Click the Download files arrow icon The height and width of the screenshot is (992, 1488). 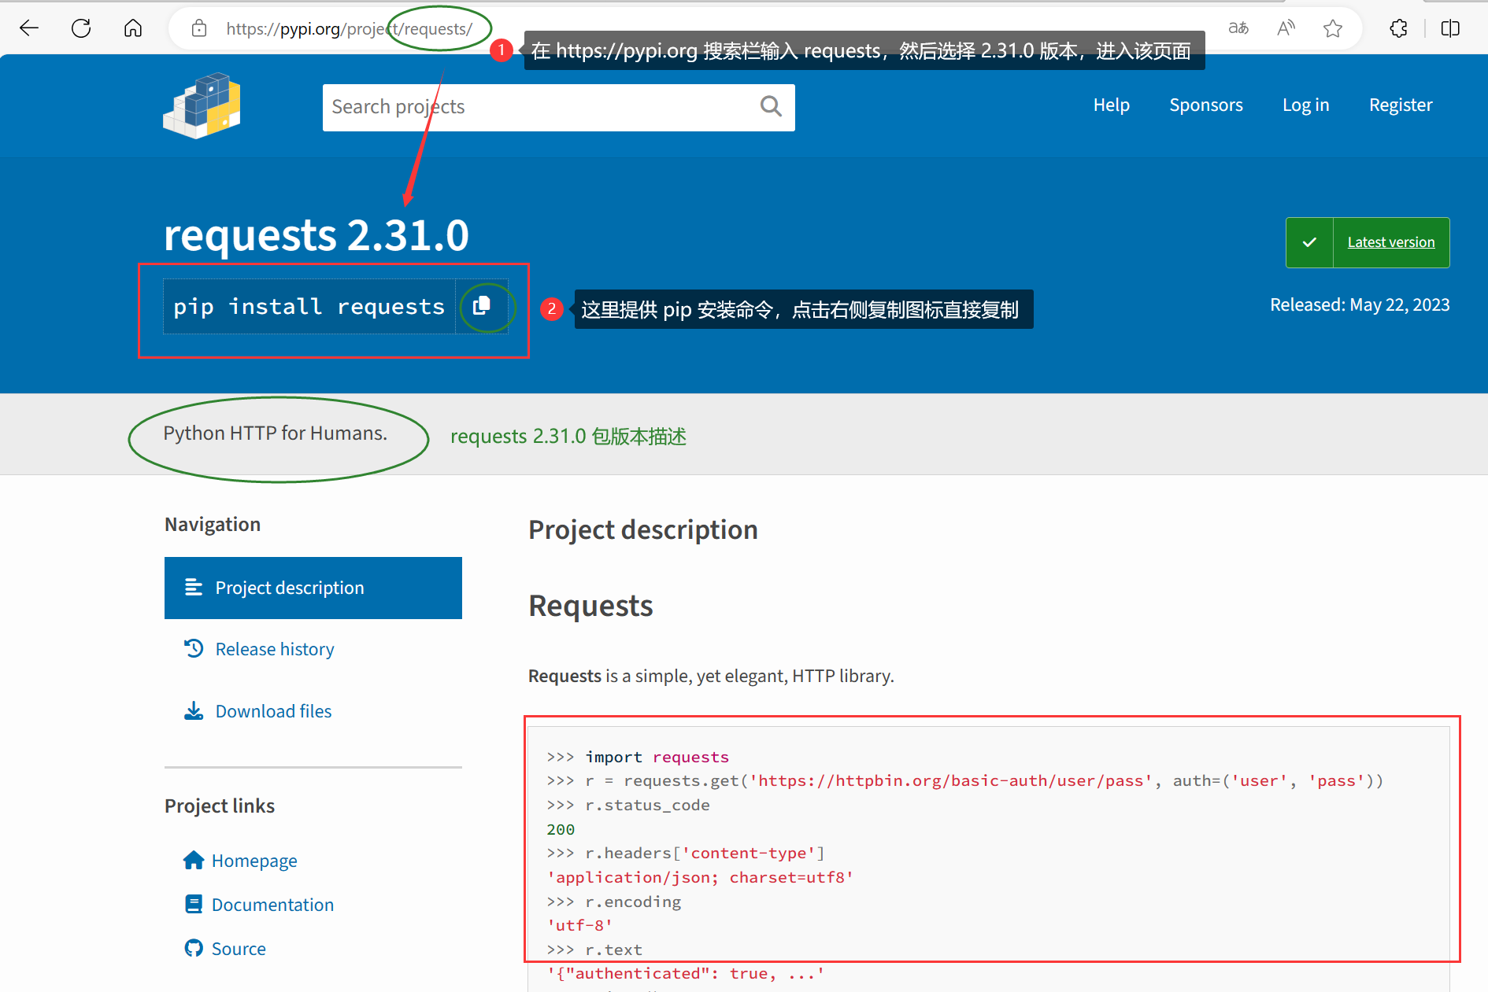coord(194,711)
